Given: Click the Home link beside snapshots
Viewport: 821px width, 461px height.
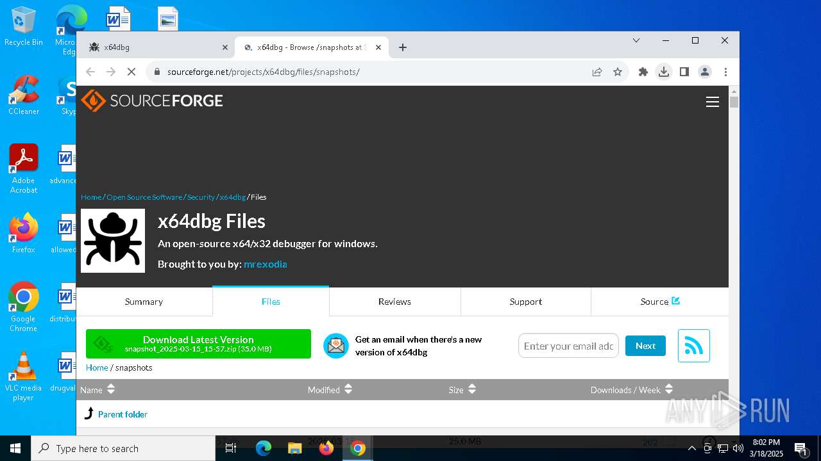Looking at the screenshot, I should pos(97,368).
